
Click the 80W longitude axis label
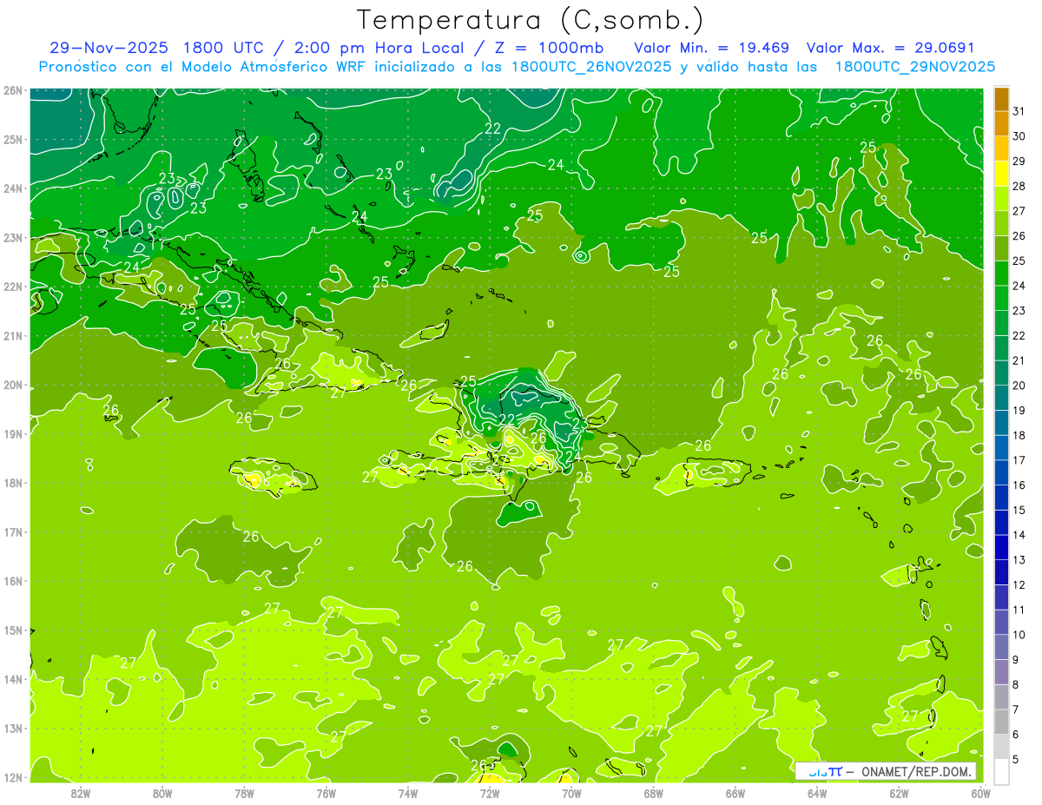pos(162,793)
